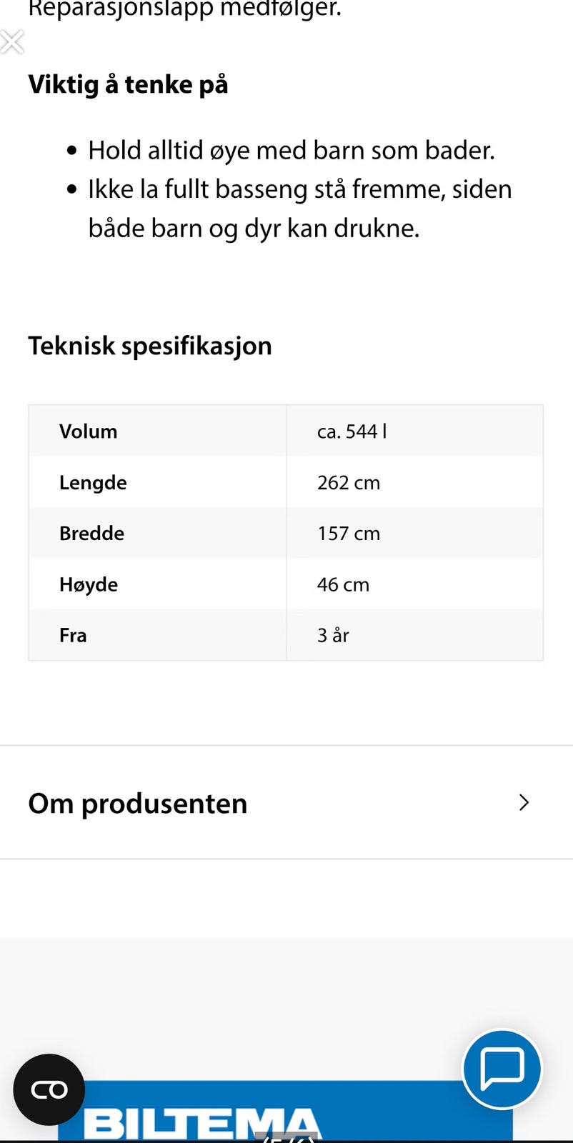This screenshot has width=573, height=1143.
Task: Click the Høyde row label
Action: (89, 584)
